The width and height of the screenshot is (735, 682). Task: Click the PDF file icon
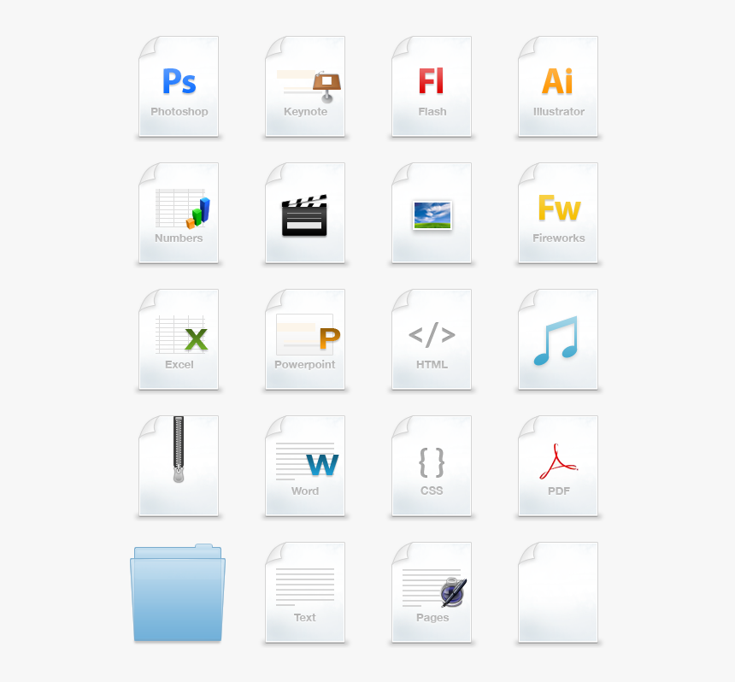pos(558,467)
